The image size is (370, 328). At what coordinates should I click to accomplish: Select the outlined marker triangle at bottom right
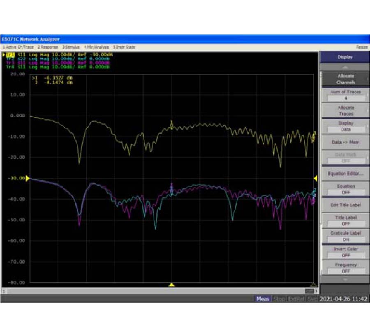(x=313, y=285)
